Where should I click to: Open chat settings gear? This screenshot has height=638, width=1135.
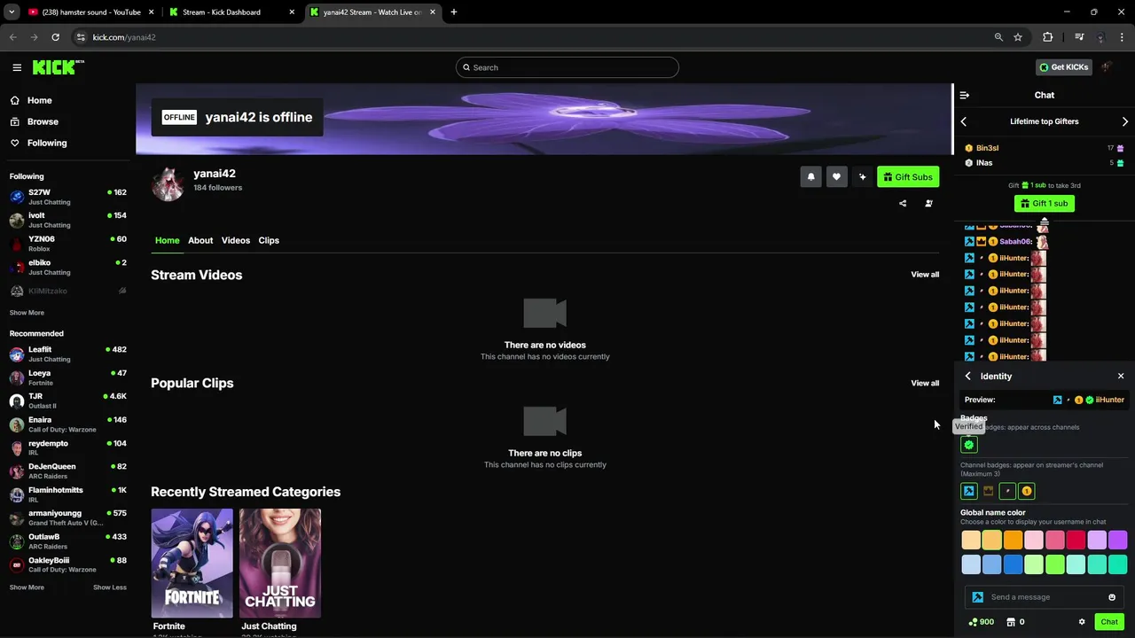[1082, 622]
